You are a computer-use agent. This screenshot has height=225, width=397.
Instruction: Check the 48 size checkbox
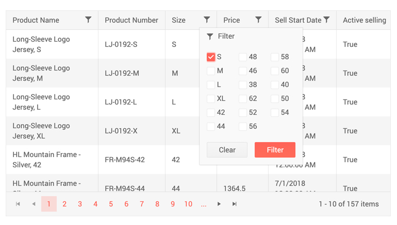(x=242, y=57)
